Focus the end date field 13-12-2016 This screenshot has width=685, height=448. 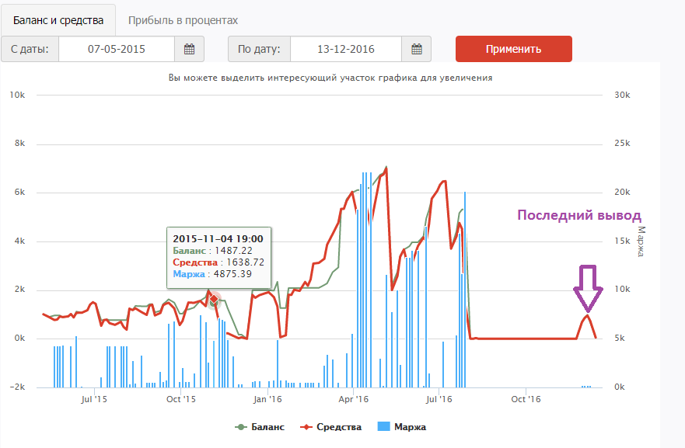346,49
